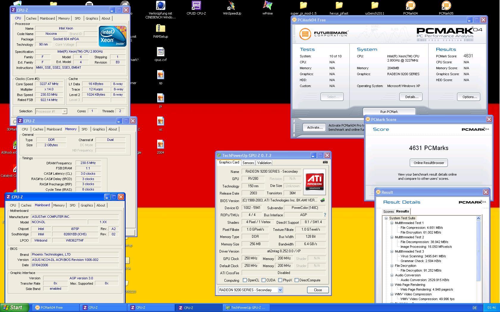Enable the DirectCompute checkbox in GPU-Z
This screenshot has height=312, width=500.
pos(296,280)
